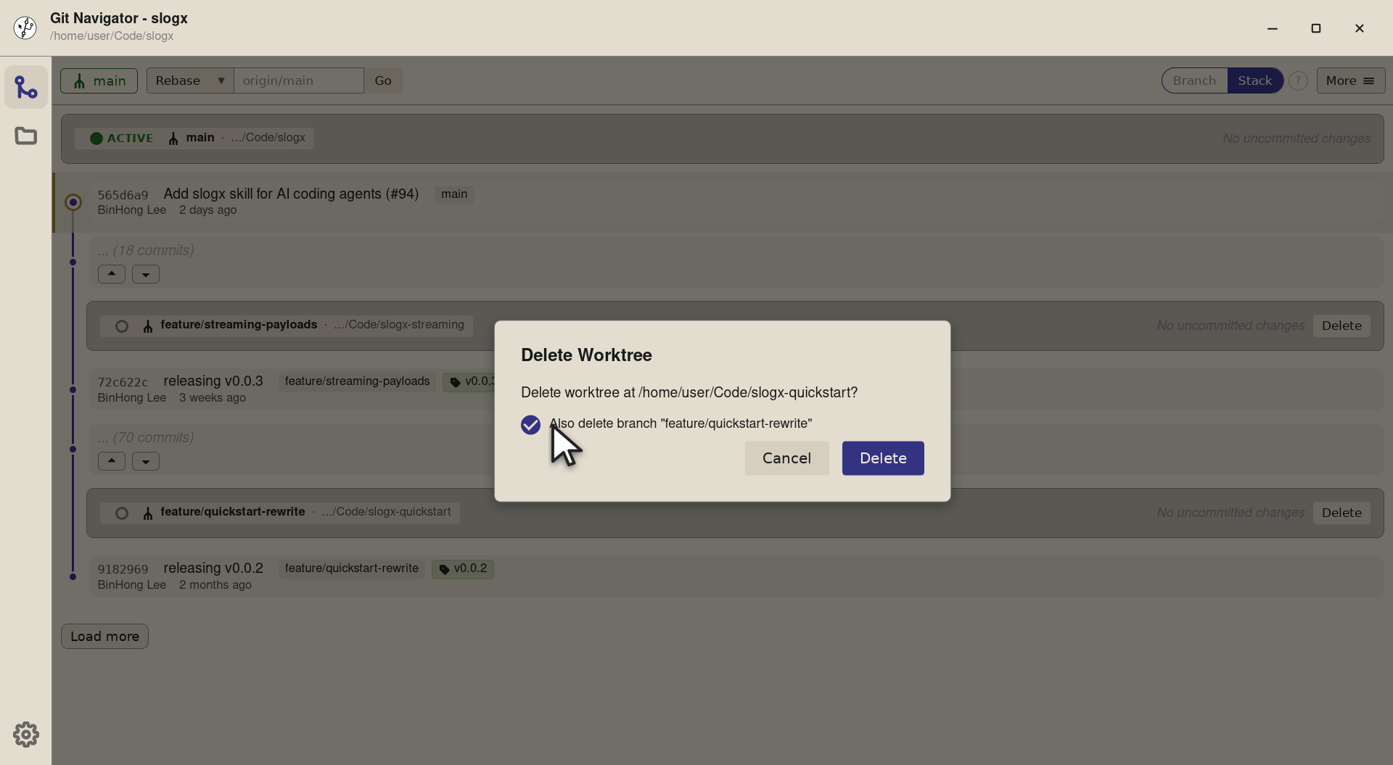Click feature/streaming-payloads label on commit 72c622c
The height and width of the screenshot is (765, 1393).
point(357,382)
